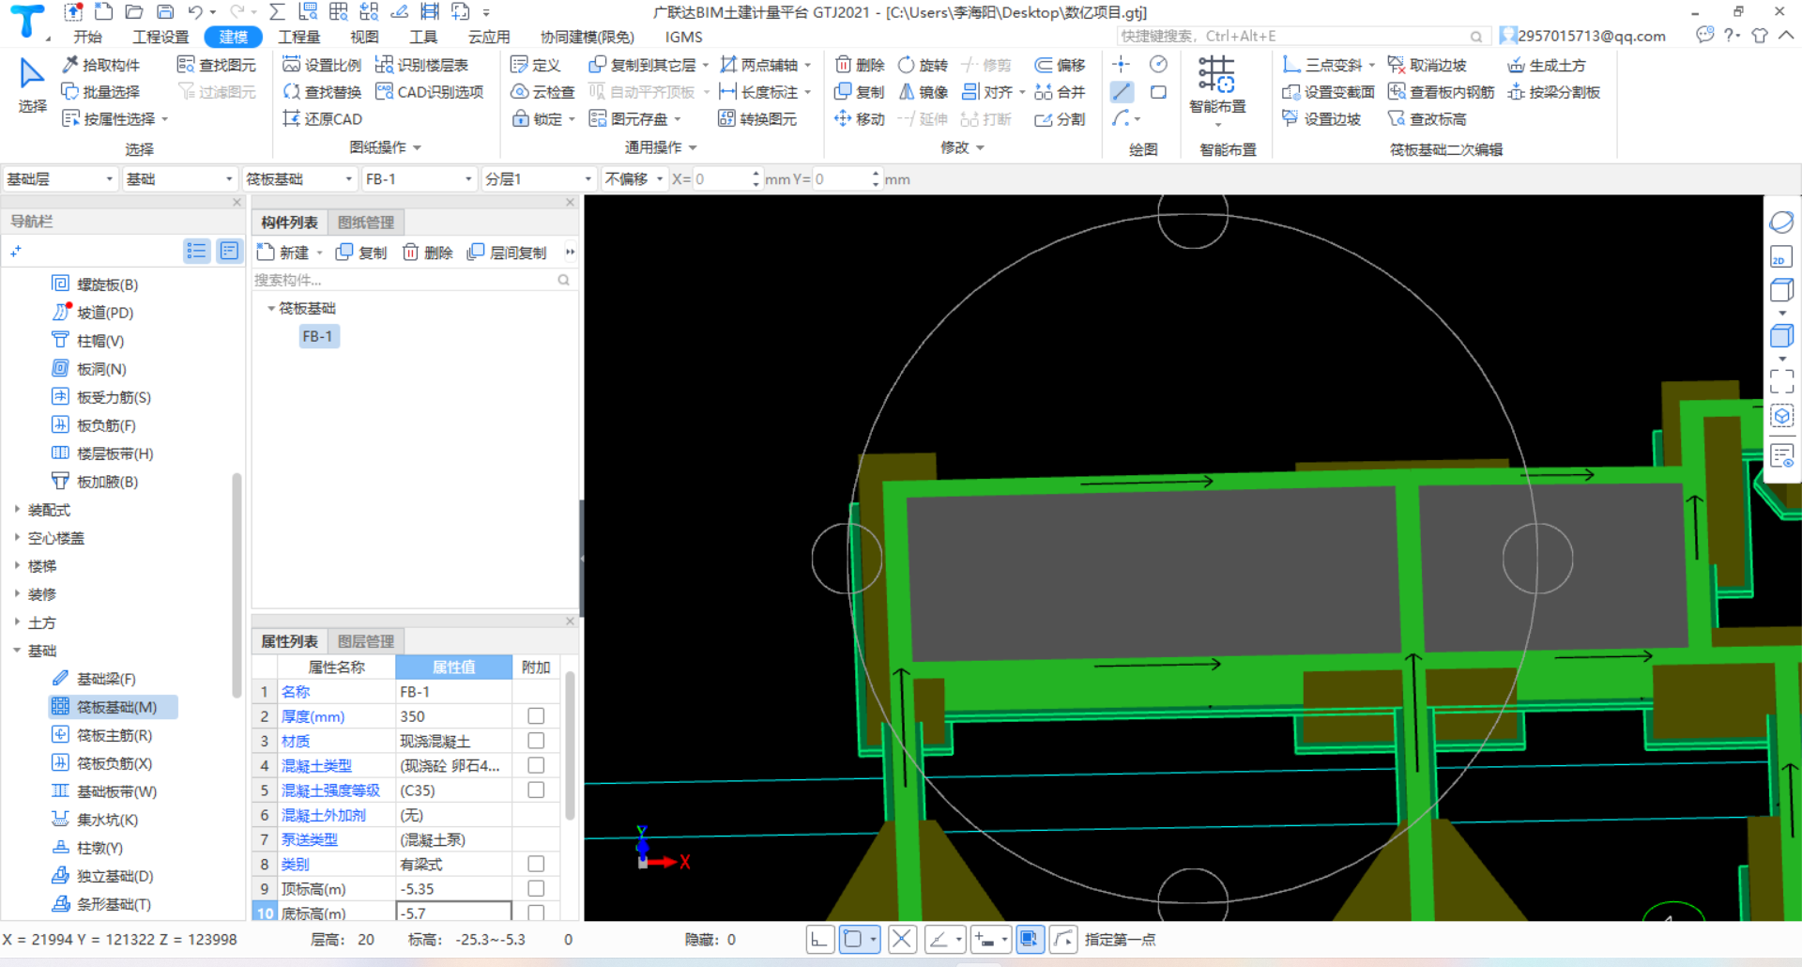Image resolution: width=1802 pixels, height=967 pixels.
Task: Check the 附加 box for 混凝土强度等级
Action: click(536, 790)
